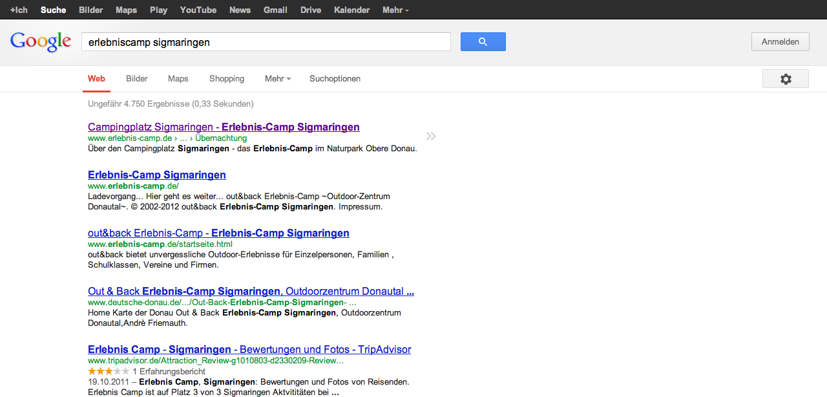Switch to the Maps results tab
The image size is (827, 397).
178,79
